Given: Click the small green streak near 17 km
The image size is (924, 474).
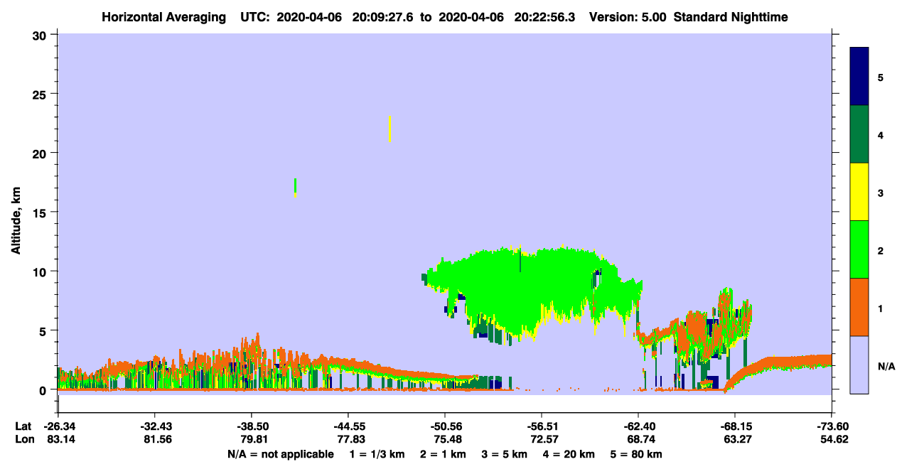Looking at the screenshot, I should click(x=295, y=187).
